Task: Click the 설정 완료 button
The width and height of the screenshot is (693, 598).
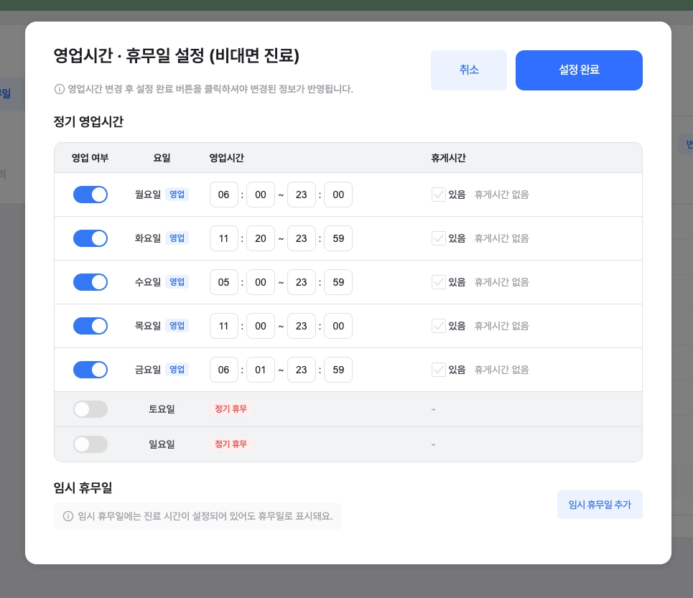Action: click(x=579, y=70)
